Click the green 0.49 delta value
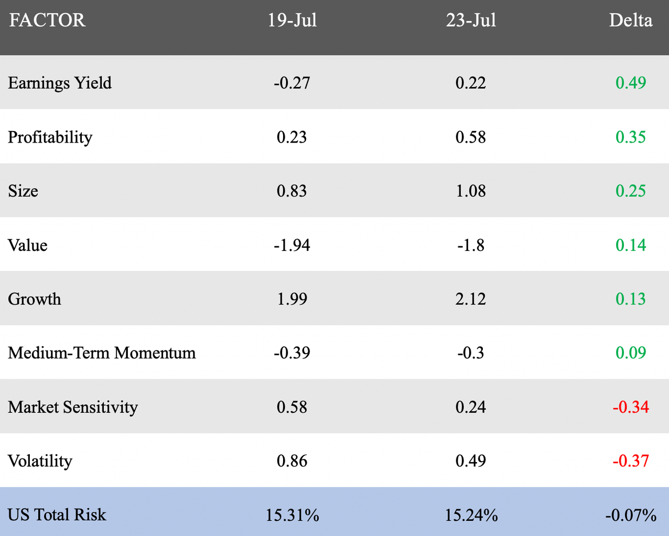Screen dimensions: 669x536 click(631, 83)
